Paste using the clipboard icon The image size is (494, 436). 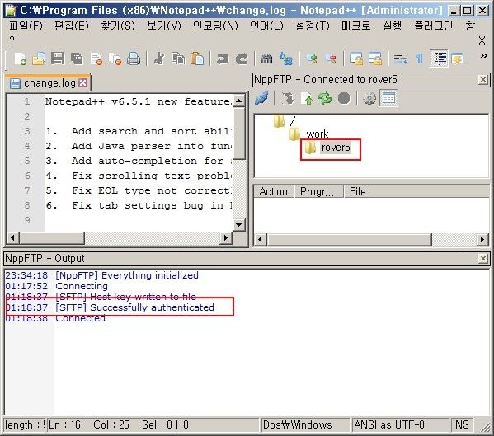tap(197, 59)
